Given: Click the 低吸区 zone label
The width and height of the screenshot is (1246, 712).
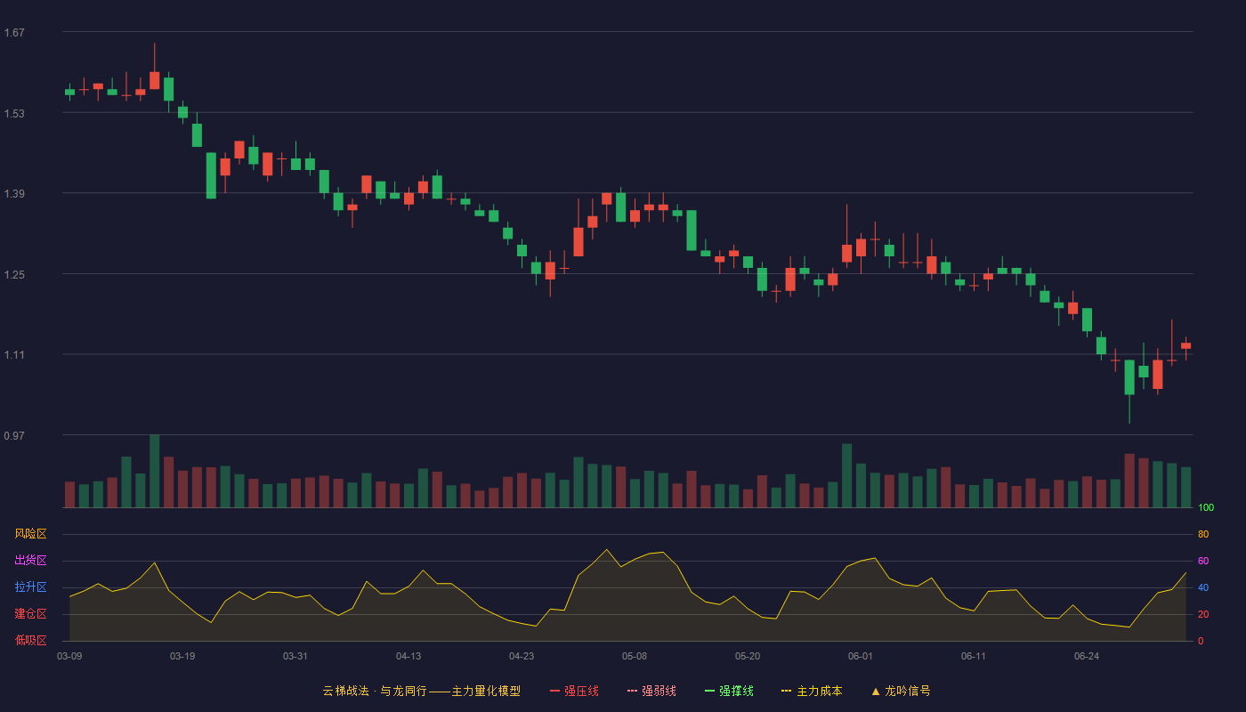Looking at the screenshot, I should click(x=30, y=640).
